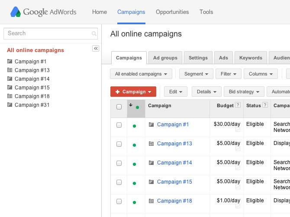Check the box for Campaign #14 row

click(119, 163)
